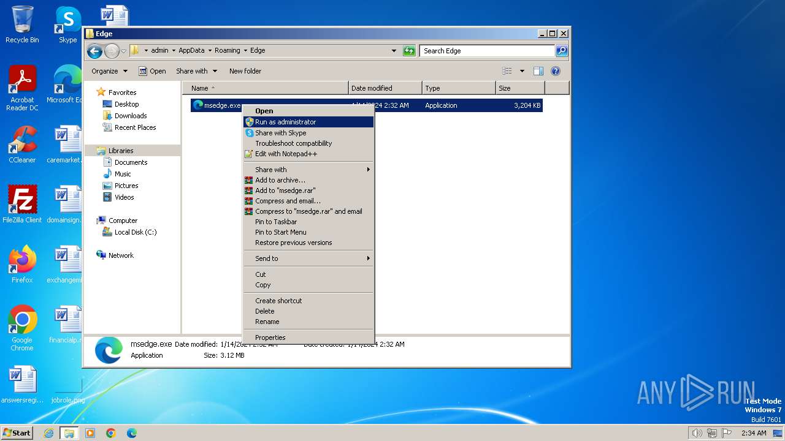Select Add to "msedge.rar"
The width and height of the screenshot is (785, 441).
tap(308, 190)
